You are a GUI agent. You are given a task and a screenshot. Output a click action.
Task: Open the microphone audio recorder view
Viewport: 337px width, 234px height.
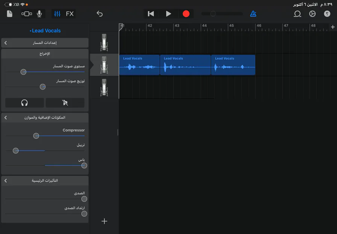click(x=39, y=14)
